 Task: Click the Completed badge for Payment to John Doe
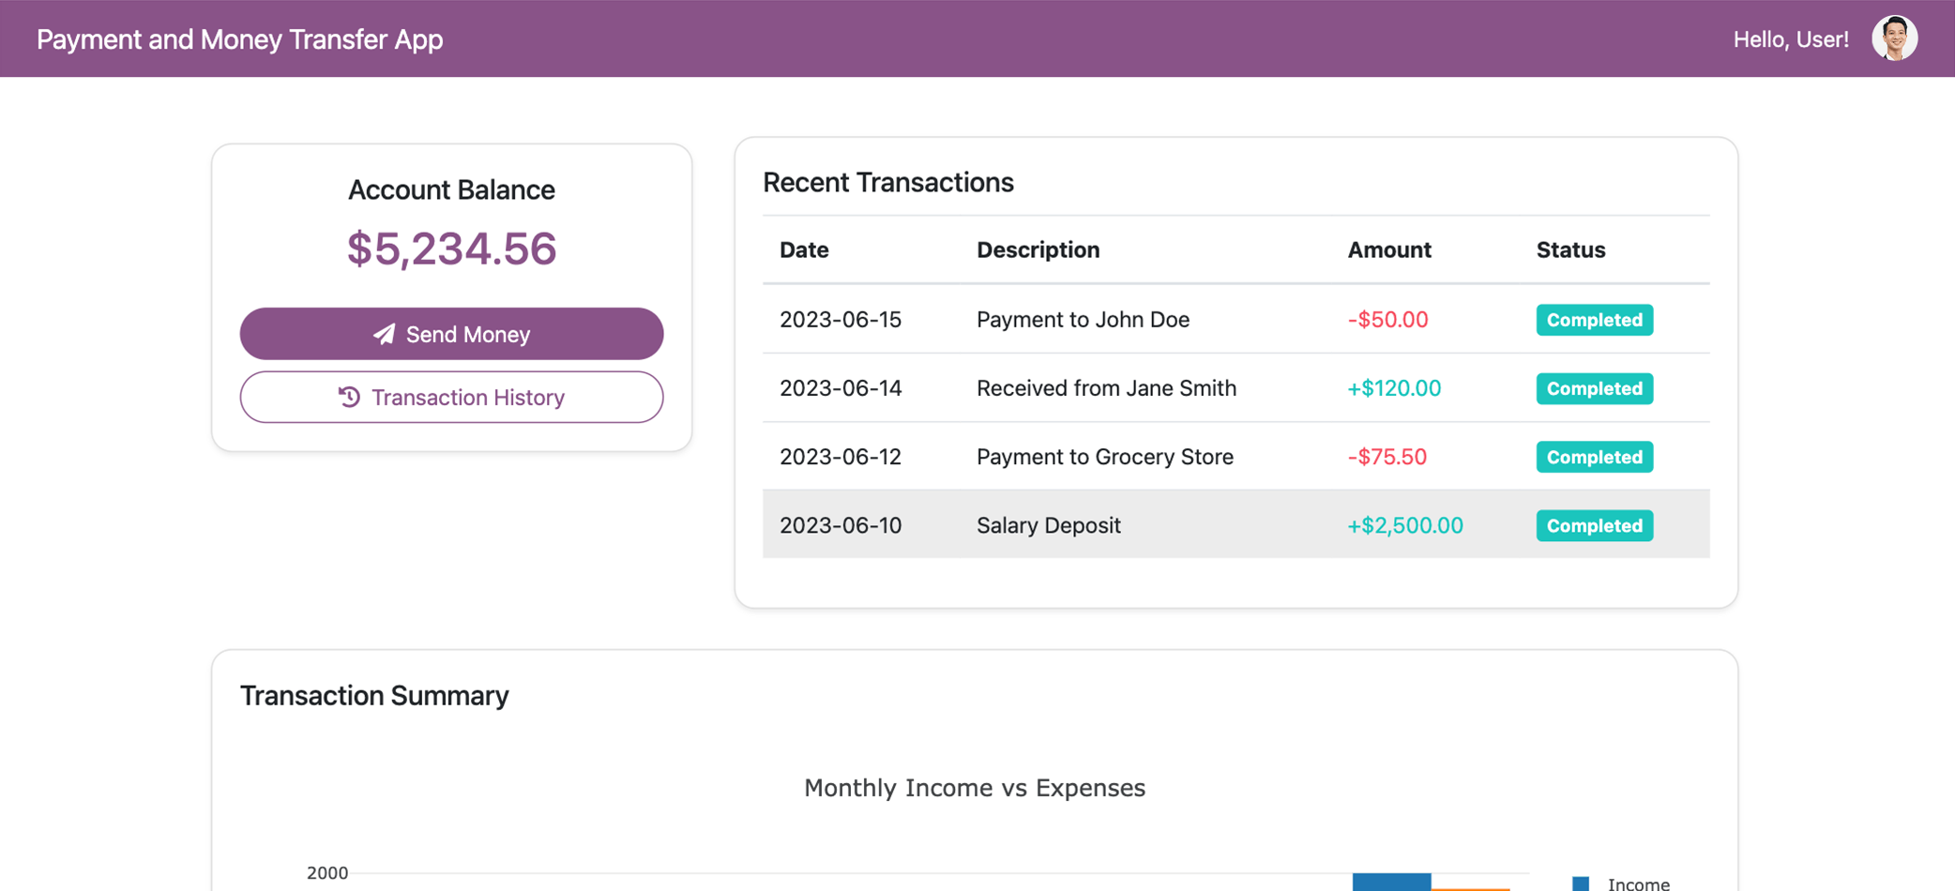(x=1594, y=320)
